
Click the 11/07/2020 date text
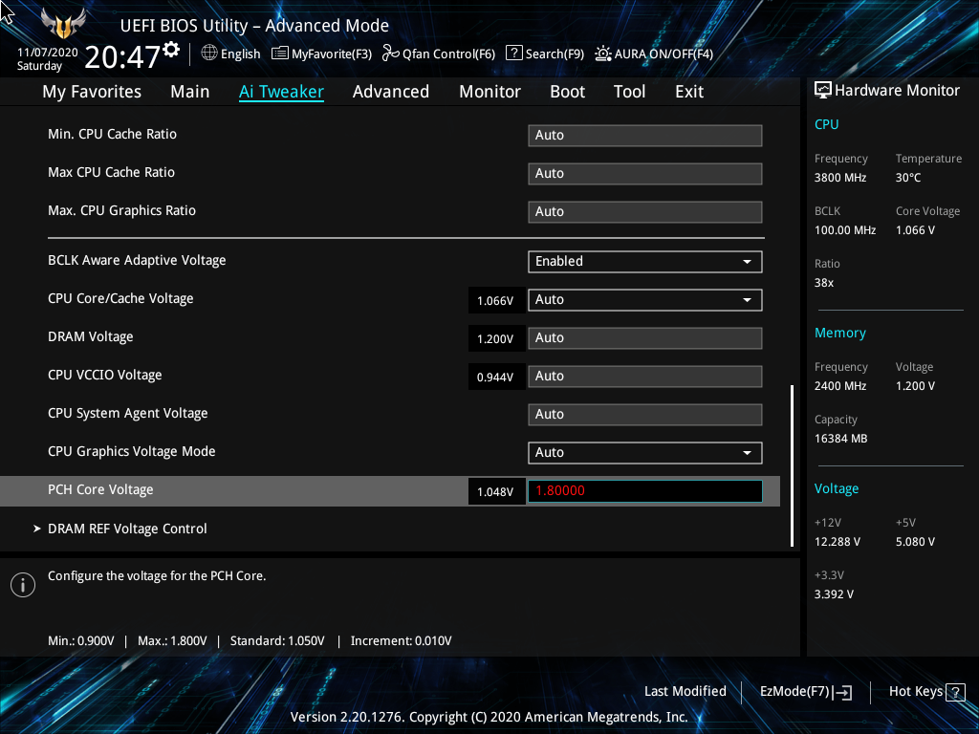(x=48, y=53)
